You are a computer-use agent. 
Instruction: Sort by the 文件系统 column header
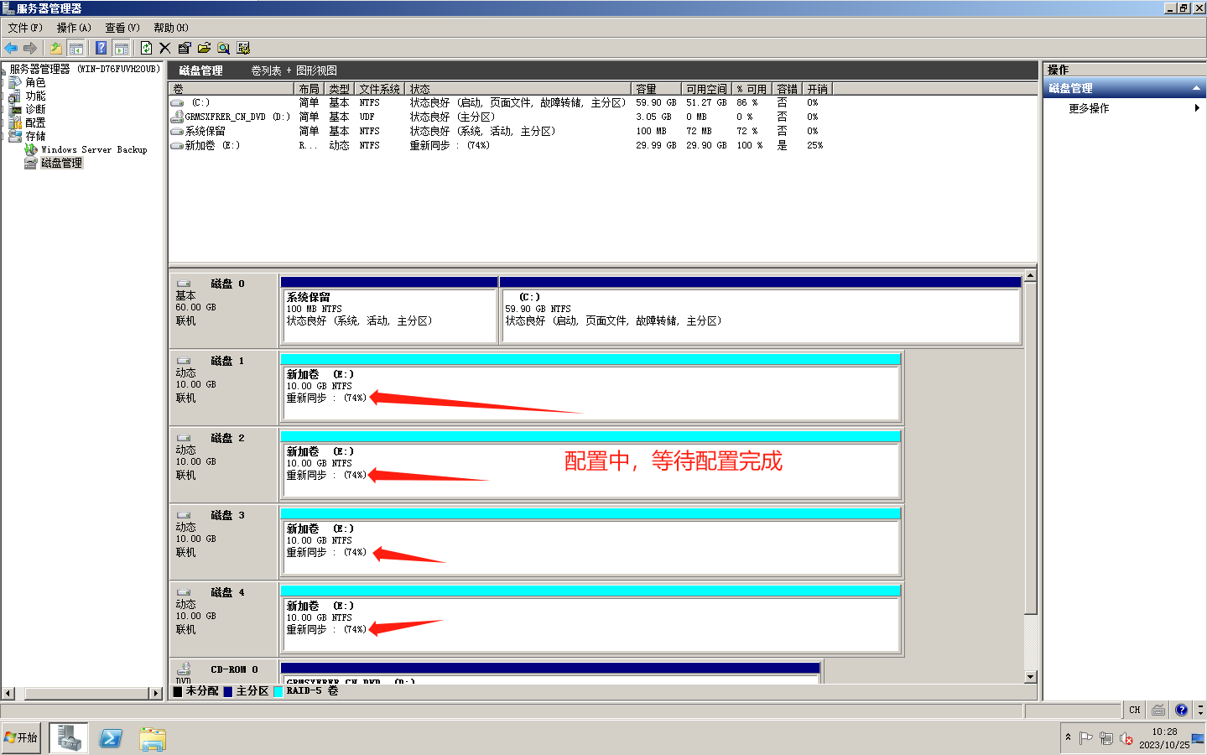380,89
